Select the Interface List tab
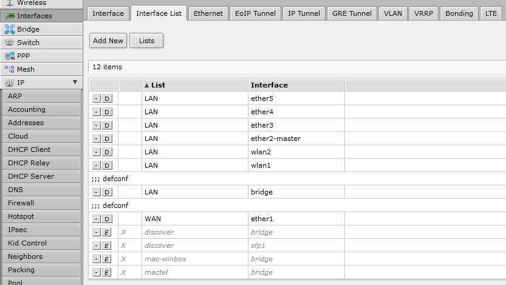The width and height of the screenshot is (506, 285). point(159,13)
